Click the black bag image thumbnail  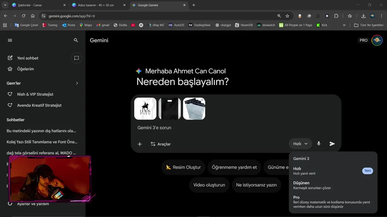(x=170, y=108)
